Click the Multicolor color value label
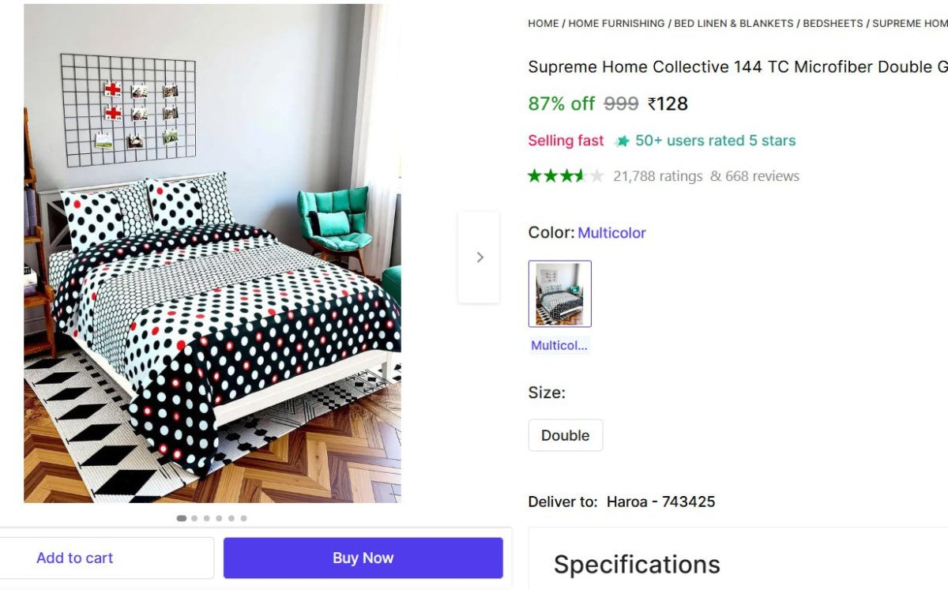 tap(611, 233)
